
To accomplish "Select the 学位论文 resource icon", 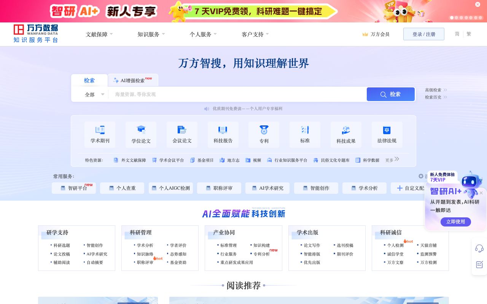I will [141, 134].
